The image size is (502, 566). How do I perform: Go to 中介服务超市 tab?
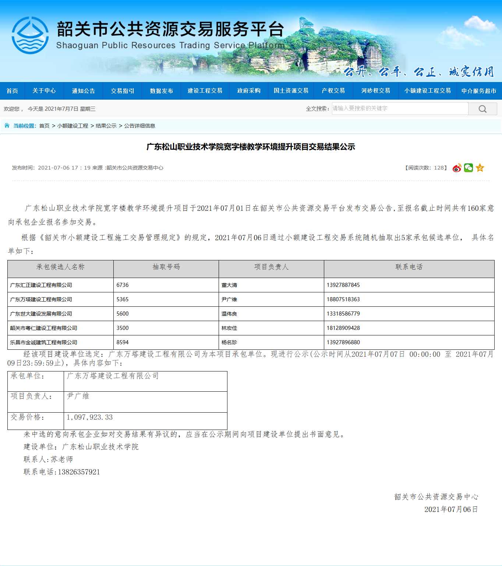coord(479,91)
